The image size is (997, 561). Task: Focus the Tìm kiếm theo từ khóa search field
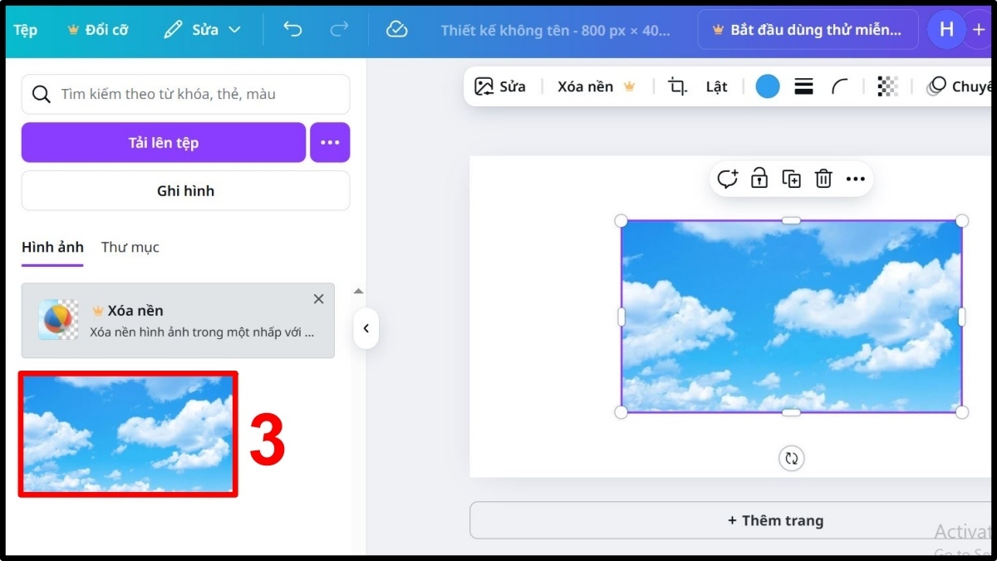click(x=185, y=94)
